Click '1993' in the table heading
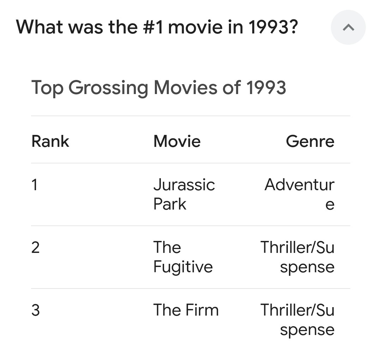381x348 pixels. pos(266,88)
